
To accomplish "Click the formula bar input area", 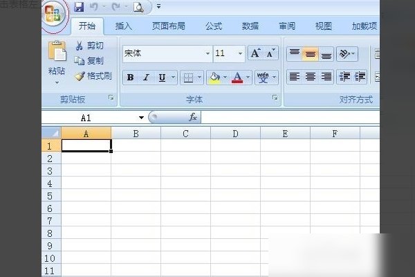I will [290, 118].
